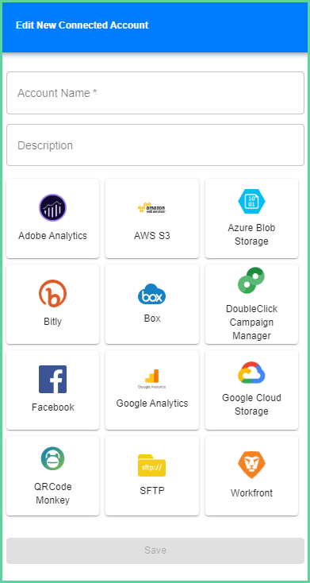Pick the Azure Blob Storage hexagon icon
This screenshot has height=583, width=310.
pyautogui.click(x=251, y=201)
